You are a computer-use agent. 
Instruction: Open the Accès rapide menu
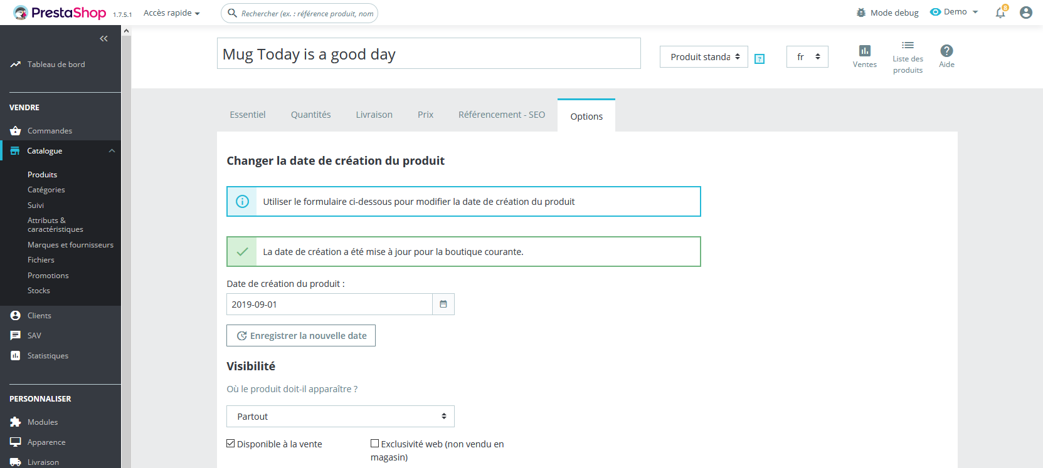[171, 13]
